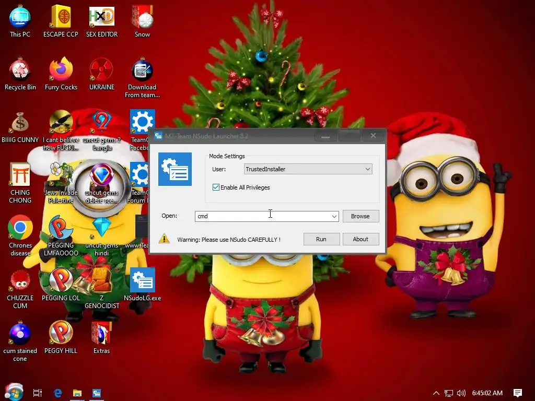Select the PEGGY HILL desktop icon

click(61, 337)
